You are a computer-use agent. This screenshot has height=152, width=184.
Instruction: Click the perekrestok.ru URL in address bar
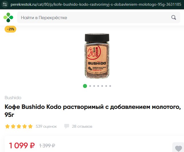(96, 5)
